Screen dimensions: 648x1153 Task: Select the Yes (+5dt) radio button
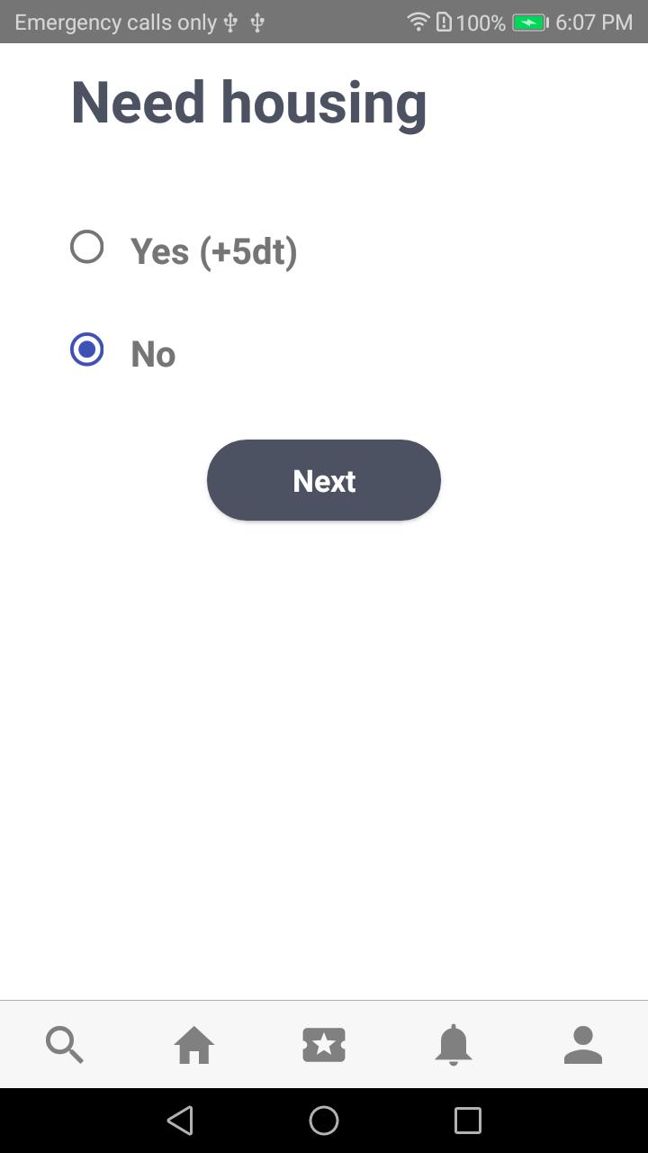pyautogui.click(x=87, y=247)
